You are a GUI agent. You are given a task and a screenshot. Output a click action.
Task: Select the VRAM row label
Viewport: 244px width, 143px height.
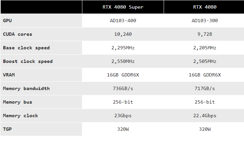[x=9, y=75]
